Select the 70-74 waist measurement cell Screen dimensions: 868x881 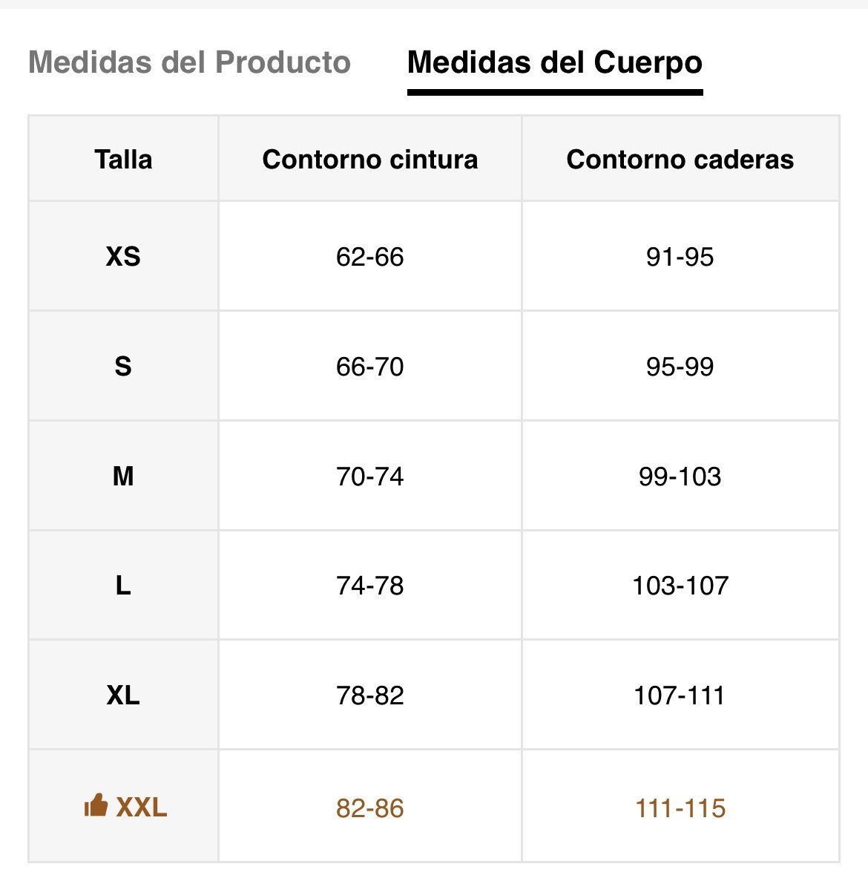click(x=370, y=476)
